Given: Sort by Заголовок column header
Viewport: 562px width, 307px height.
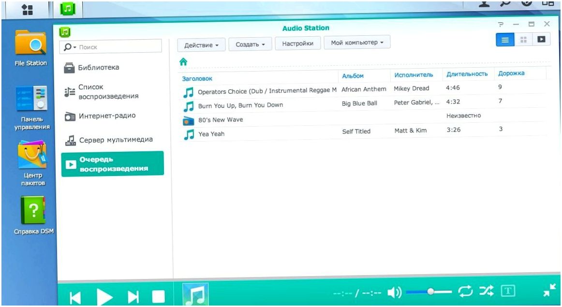Looking at the screenshot, I should pyautogui.click(x=197, y=78).
